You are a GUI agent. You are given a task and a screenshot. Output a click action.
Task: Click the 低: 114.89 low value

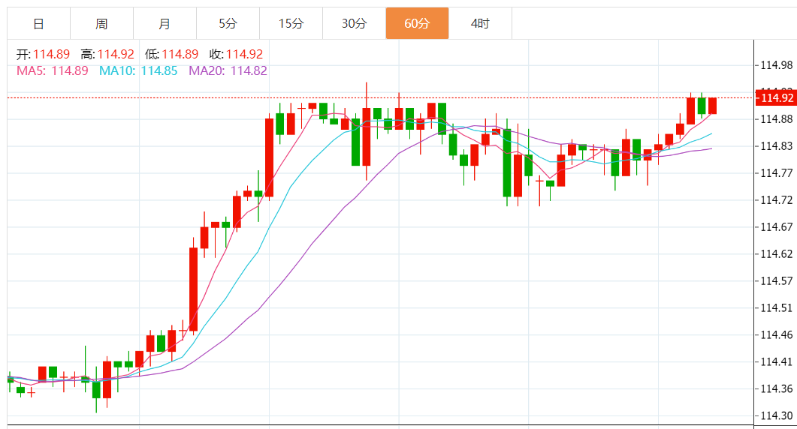point(171,54)
